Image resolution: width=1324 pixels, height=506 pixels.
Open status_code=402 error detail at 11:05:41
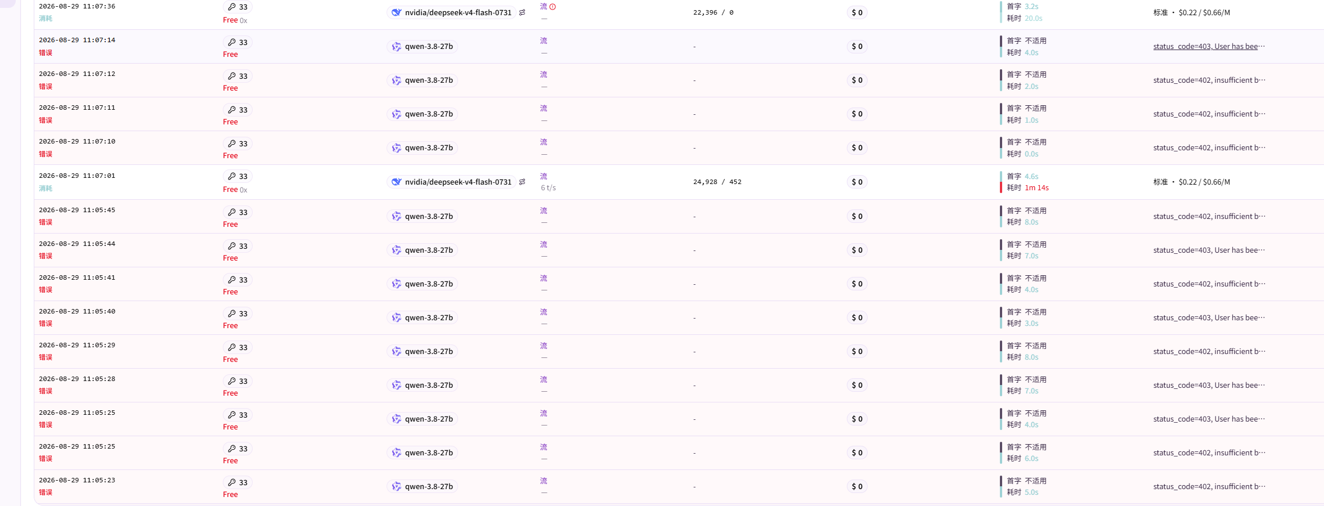[1209, 284]
